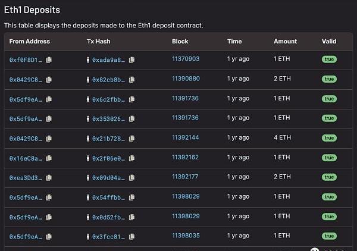View block 11392144
This screenshot has width=357, height=251.
[x=186, y=137]
